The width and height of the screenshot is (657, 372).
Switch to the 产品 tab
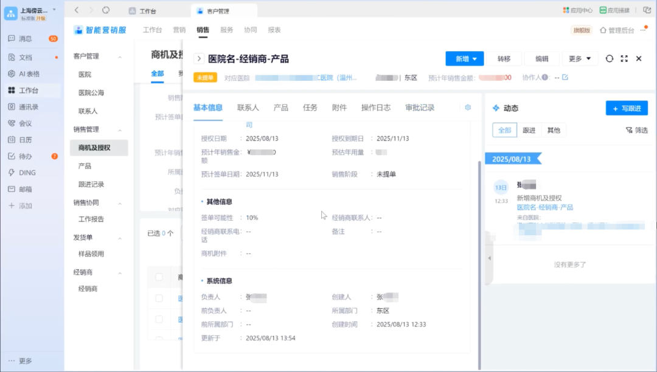point(280,107)
